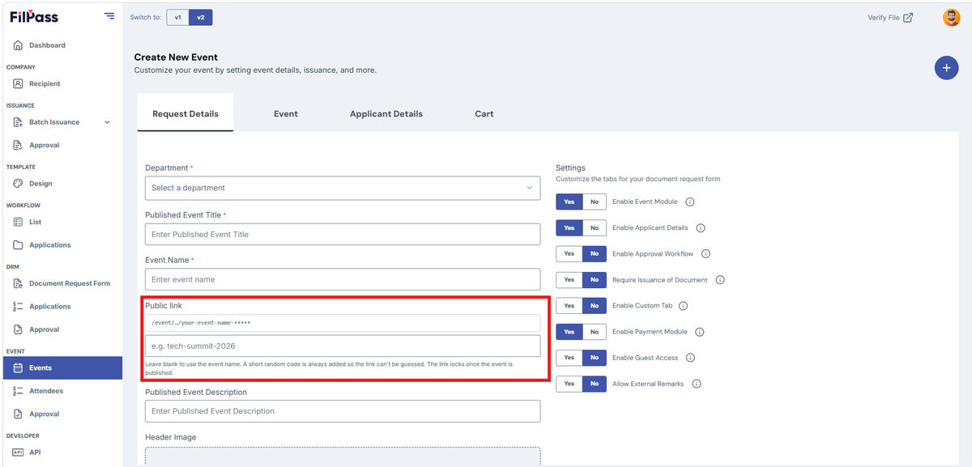Open Document Request Form in the sidebar

click(70, 283)
